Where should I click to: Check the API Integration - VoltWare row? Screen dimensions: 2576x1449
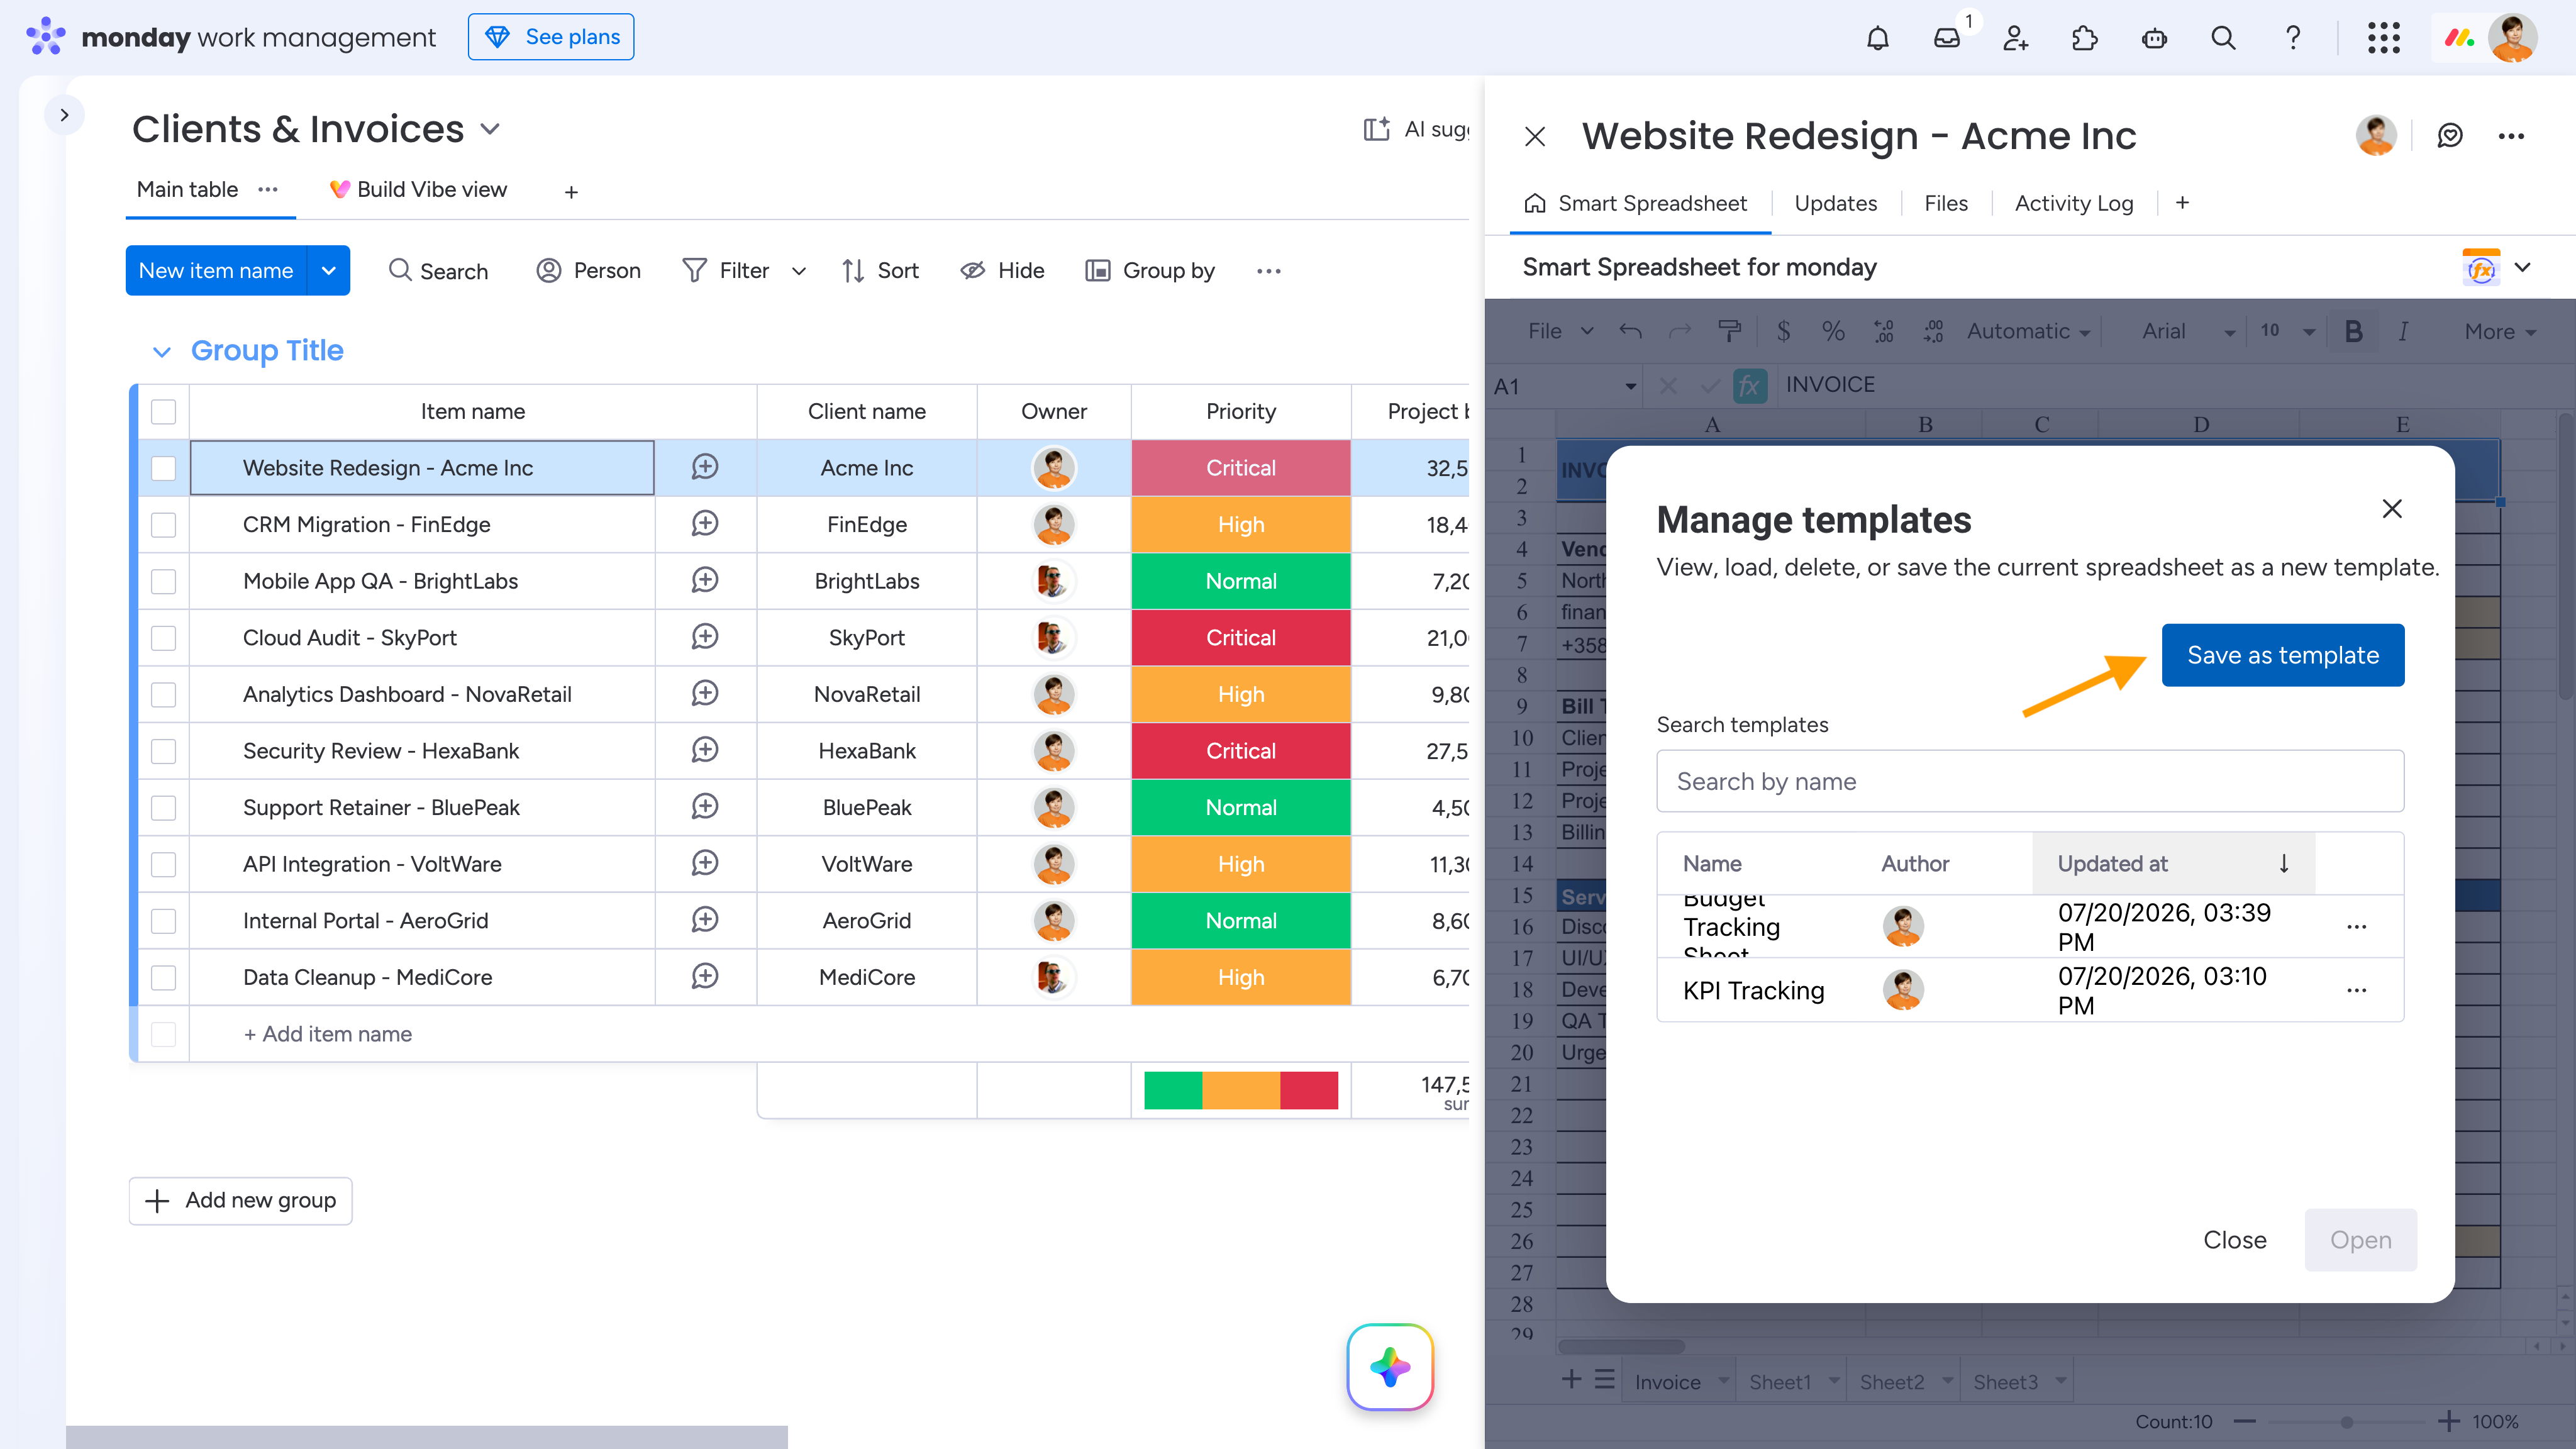point(163,864)
